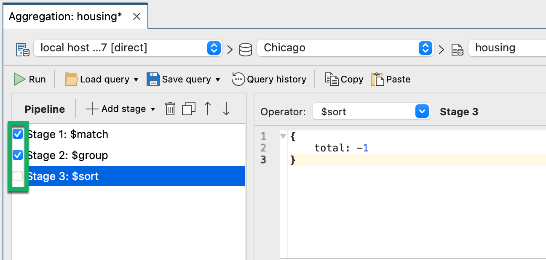Open the Chicago database dropdown
The image size is (546, 260).
point(426,48)
